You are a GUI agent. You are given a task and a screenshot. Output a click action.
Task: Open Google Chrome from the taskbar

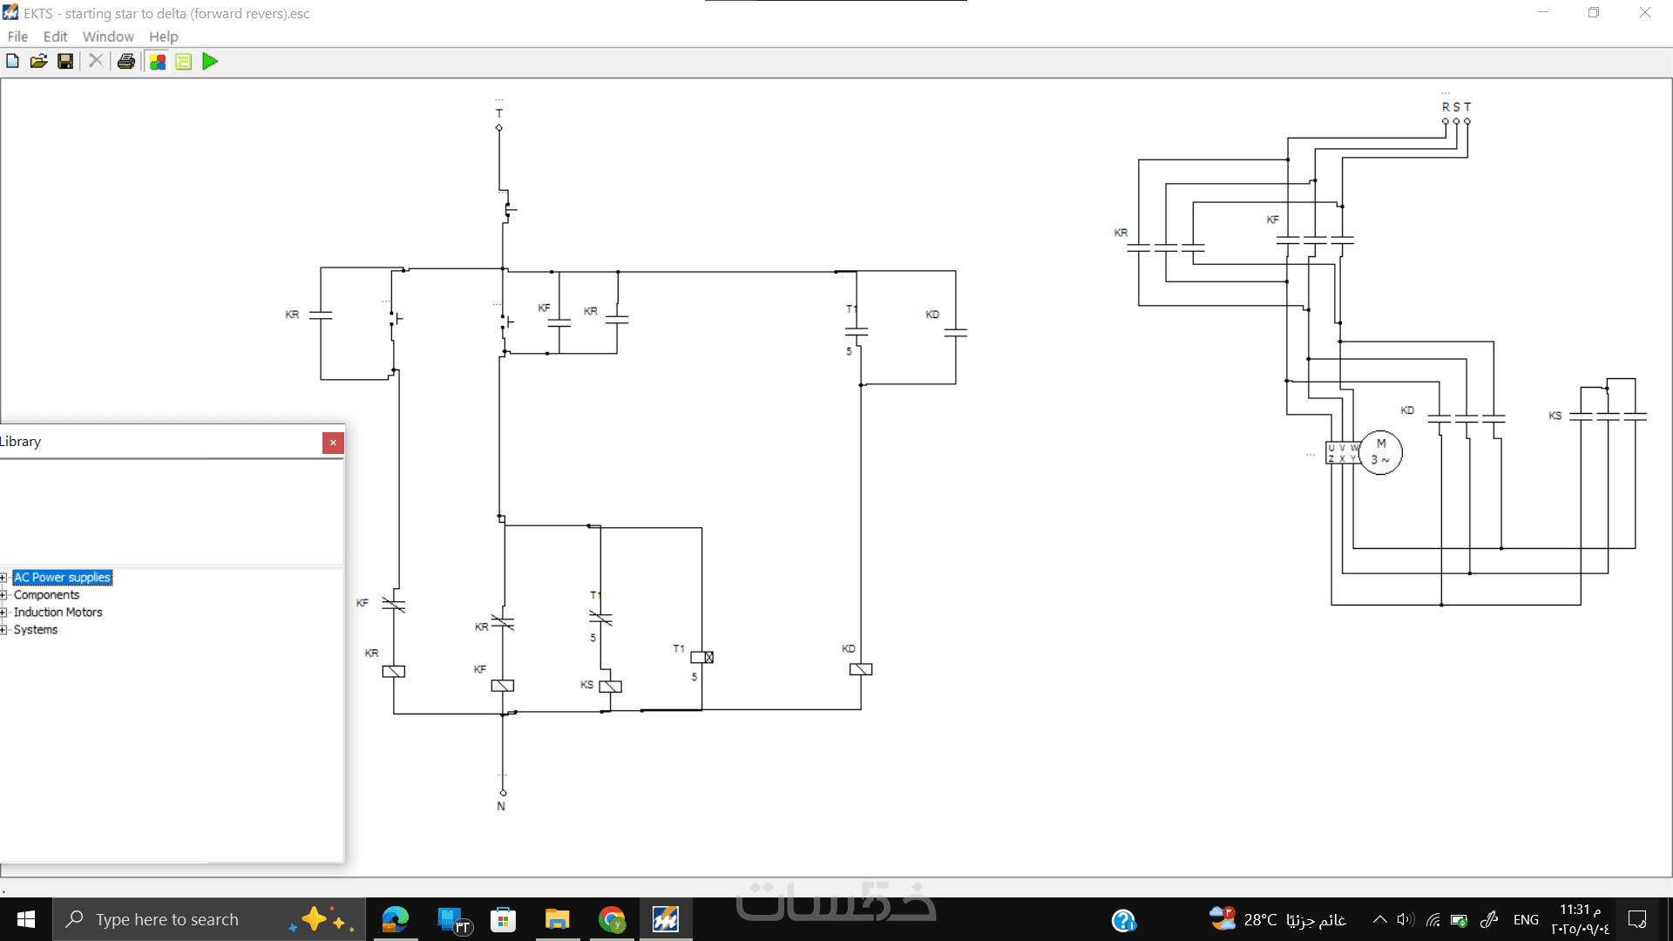612,919
